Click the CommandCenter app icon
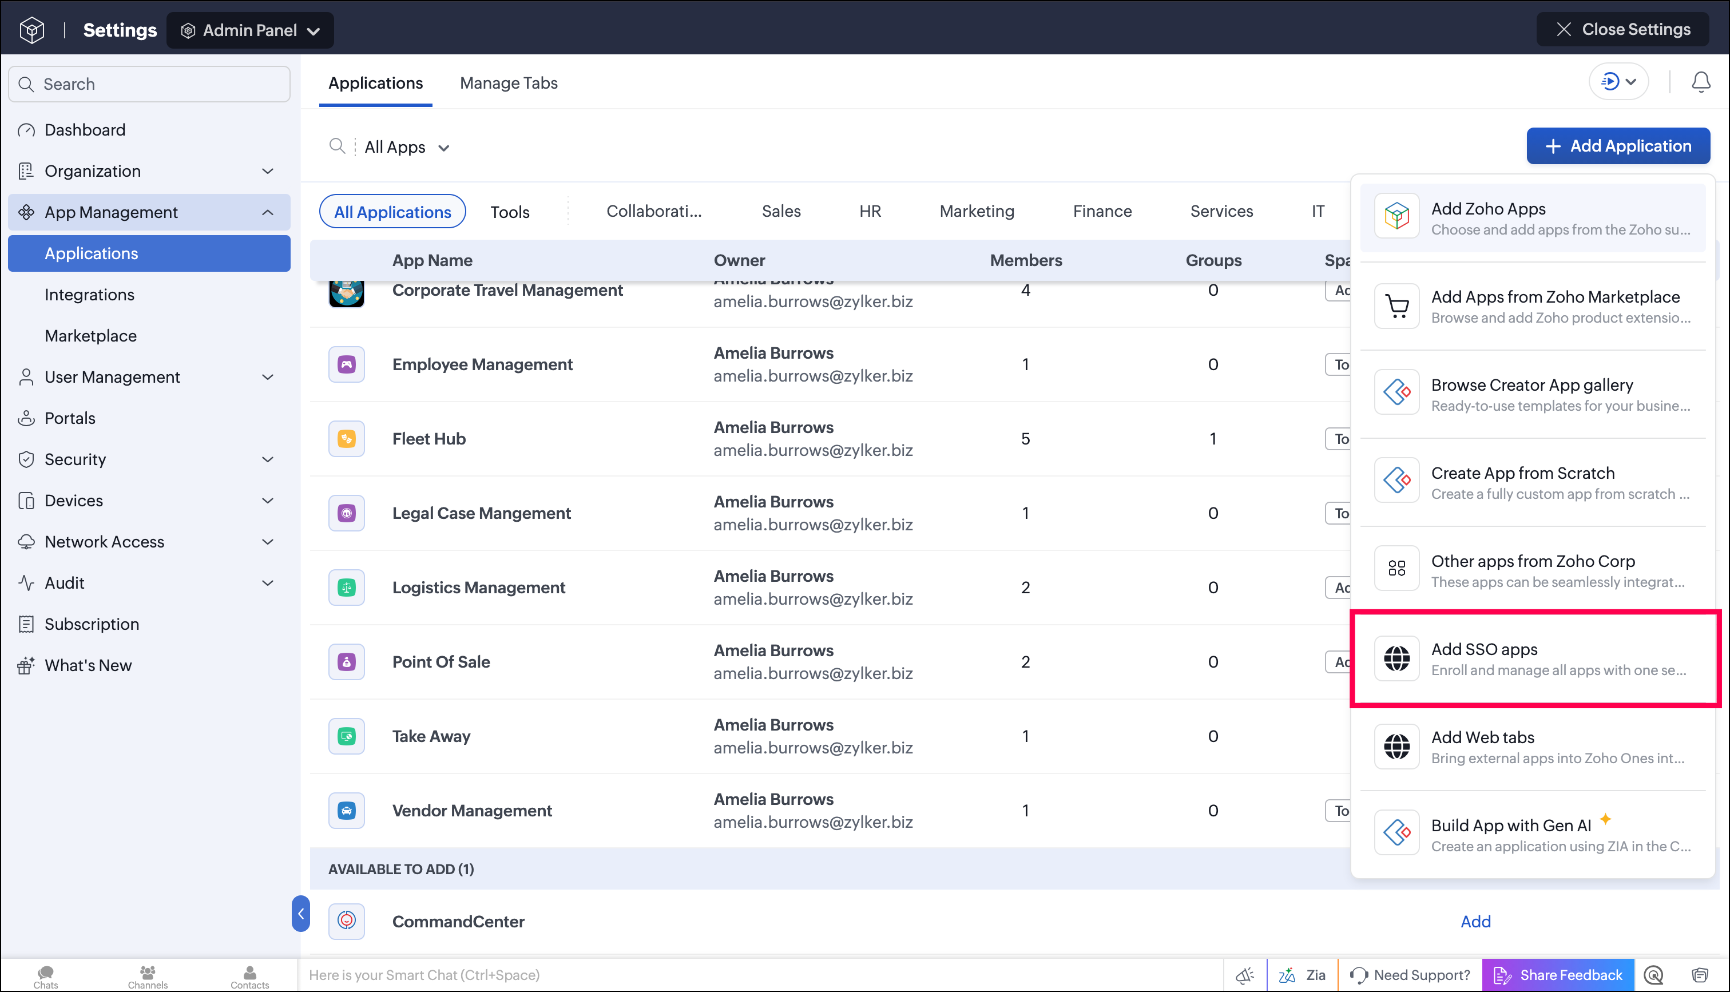1730x992 pixels. tap(346, 921)
